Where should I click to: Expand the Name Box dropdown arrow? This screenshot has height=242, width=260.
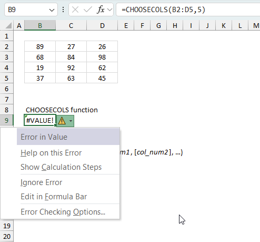(52, 10)
